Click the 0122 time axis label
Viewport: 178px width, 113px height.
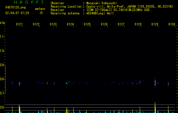[36, 24]
